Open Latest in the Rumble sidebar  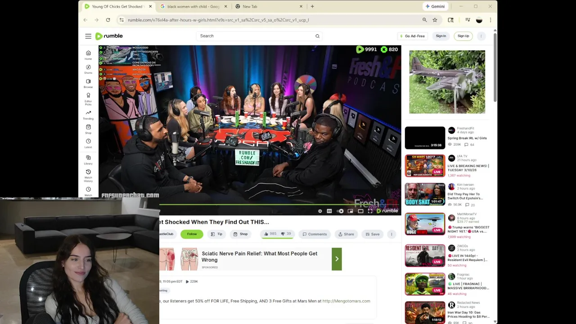click(x=88, y=143)
